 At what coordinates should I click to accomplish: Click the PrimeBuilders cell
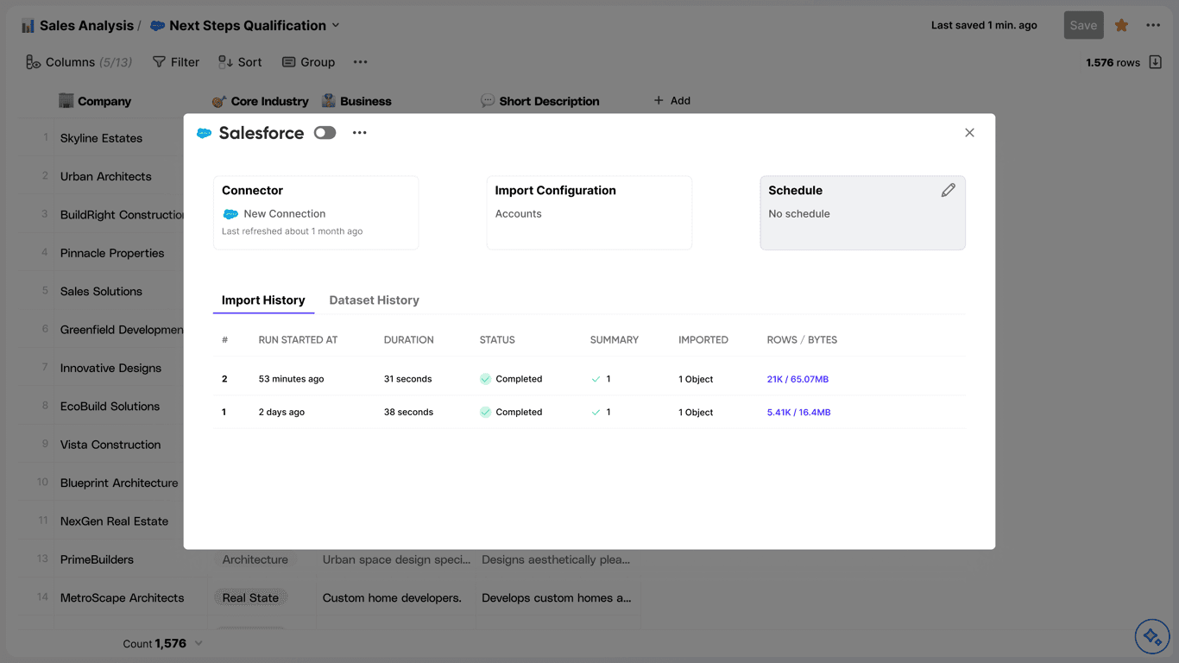pyautogui.click(x=97, y=559)
